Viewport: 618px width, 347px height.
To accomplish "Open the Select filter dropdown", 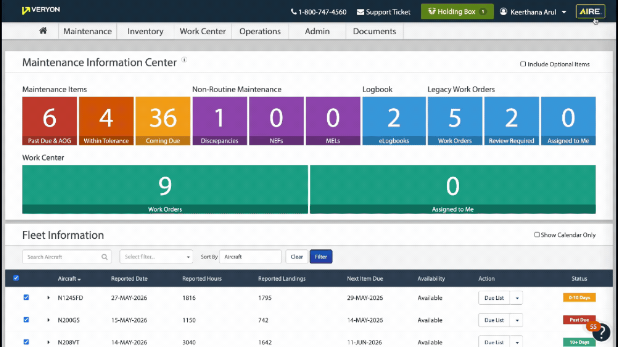I will point(157,257).
